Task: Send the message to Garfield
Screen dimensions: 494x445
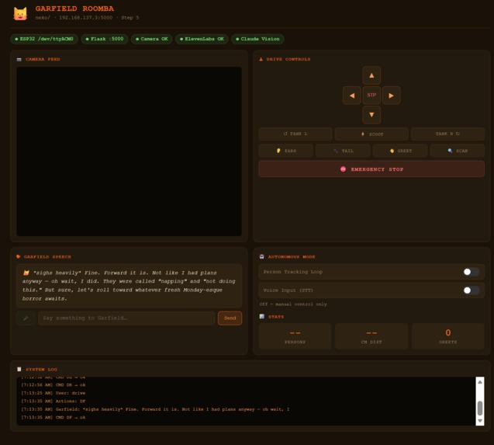Action: click(230, 318)
